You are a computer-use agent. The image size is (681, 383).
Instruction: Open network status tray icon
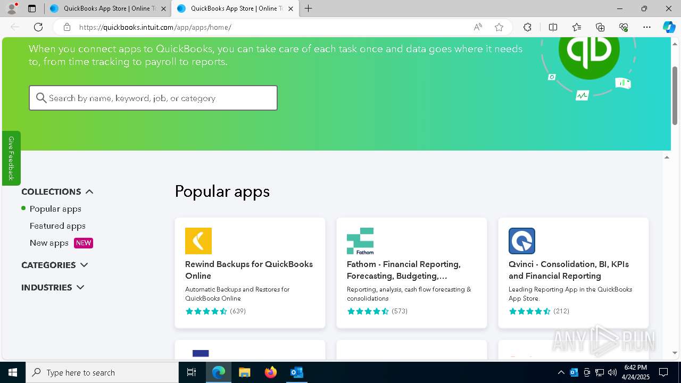click(600, 372)
